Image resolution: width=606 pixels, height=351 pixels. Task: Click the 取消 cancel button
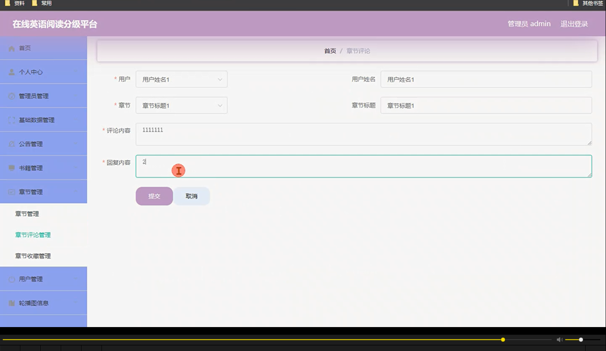(x=191, y=196)
